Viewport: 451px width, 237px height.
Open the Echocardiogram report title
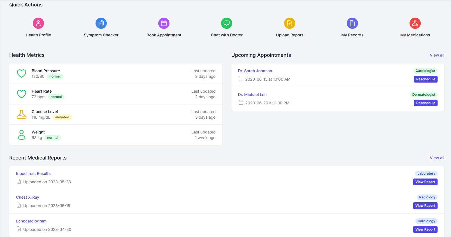point(31,221)
